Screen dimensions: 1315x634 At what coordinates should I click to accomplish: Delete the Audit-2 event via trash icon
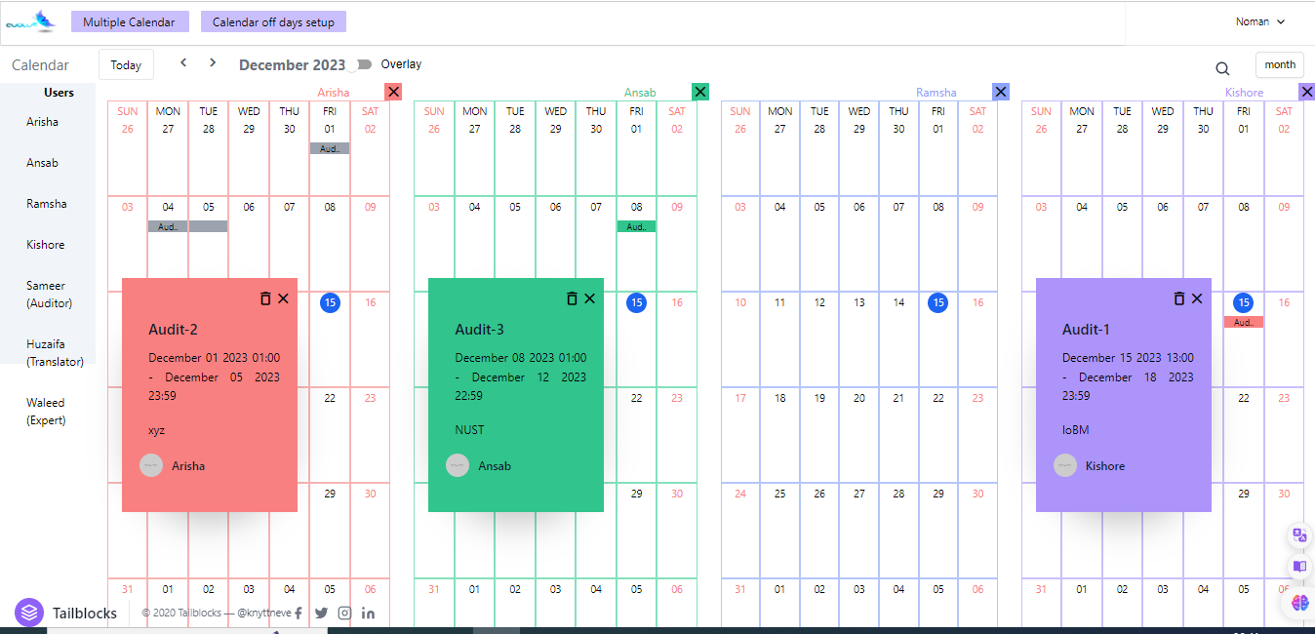click(265, 298)
